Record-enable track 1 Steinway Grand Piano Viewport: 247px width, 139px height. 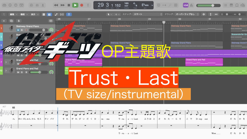coord(26,30)
